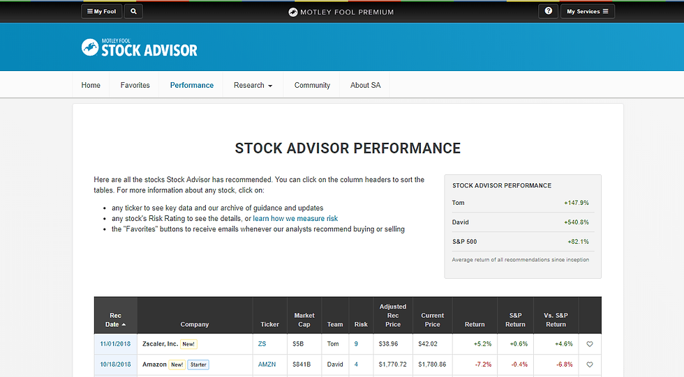Open the My Services menu

tap(587, 11)
